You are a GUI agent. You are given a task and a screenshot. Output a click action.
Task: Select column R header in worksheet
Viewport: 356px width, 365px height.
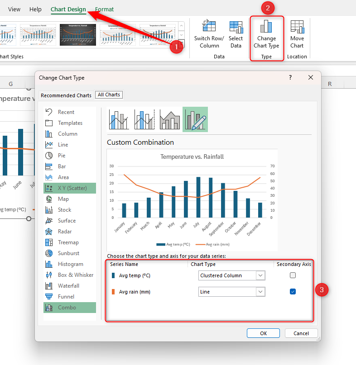(330, 84)
